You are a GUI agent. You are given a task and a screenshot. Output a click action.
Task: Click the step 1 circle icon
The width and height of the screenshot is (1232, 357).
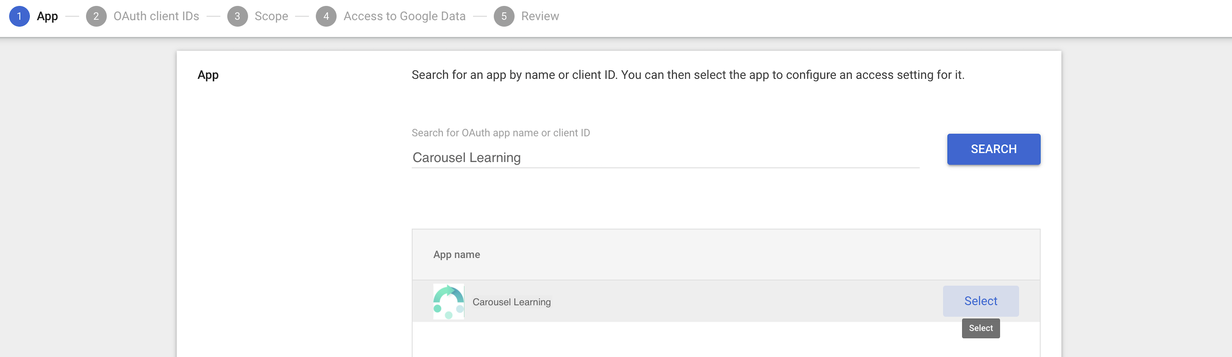tap(19, 16)
